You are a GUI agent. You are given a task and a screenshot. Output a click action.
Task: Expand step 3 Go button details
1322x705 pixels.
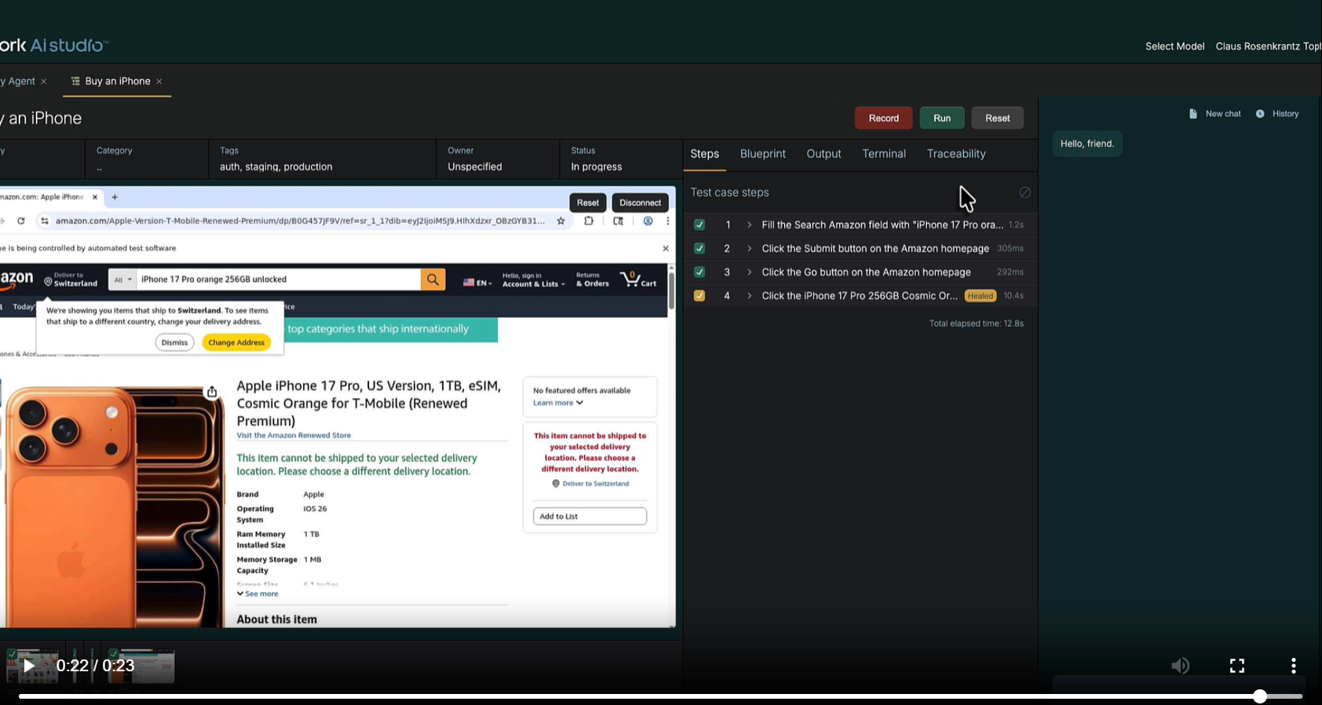coord(749,272)
